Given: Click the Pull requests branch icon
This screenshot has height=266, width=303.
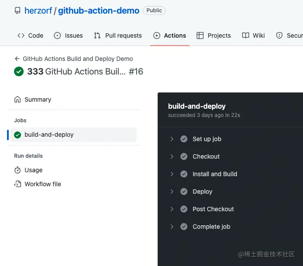Looking at the screenshot, I should pos(97,35).
